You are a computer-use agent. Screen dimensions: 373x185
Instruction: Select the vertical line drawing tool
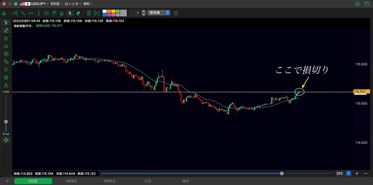point(39,13)
